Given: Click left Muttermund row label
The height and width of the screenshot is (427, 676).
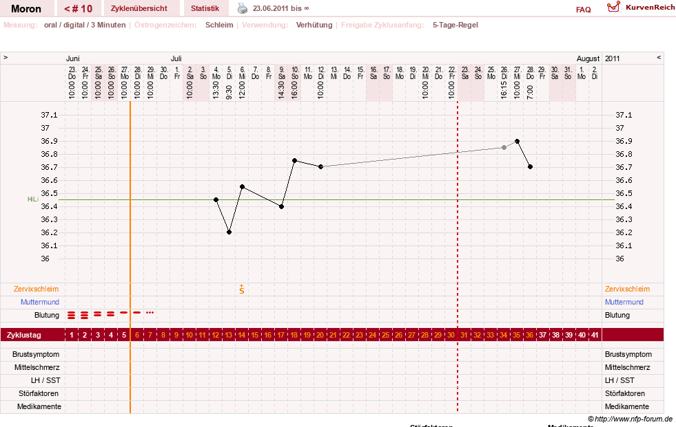Looking at the screenshot, I should click(x=40, y=302).
